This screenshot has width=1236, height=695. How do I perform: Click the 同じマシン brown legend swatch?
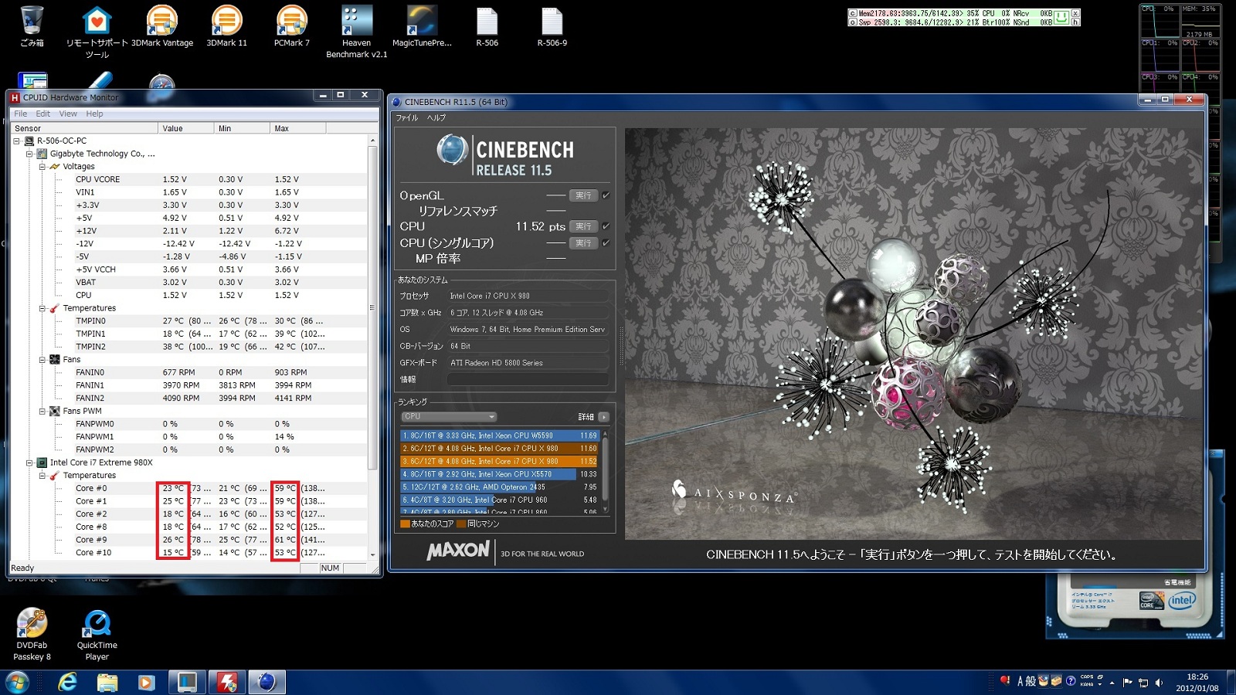click(461, 524)
